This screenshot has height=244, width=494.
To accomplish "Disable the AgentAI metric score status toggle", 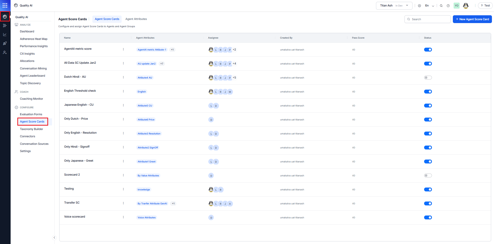I will pos(428,50).
